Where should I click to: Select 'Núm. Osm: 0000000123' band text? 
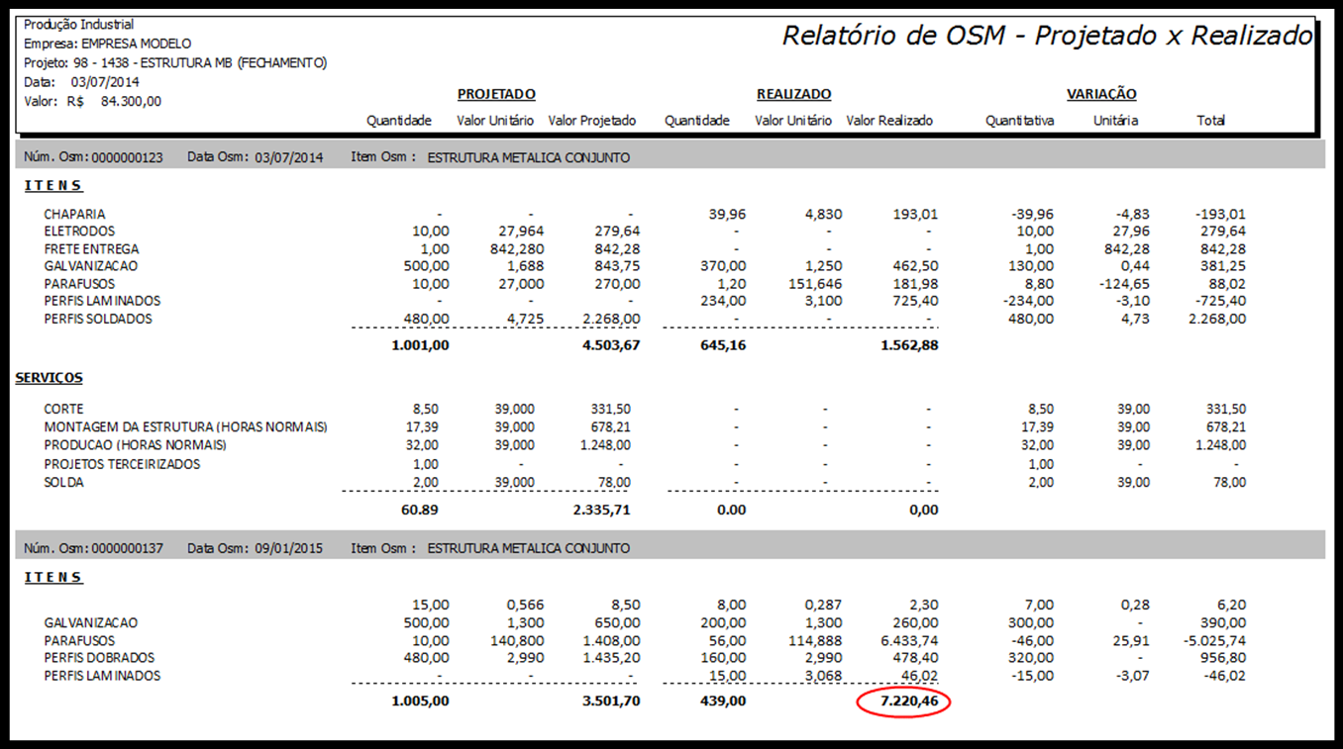93,157
